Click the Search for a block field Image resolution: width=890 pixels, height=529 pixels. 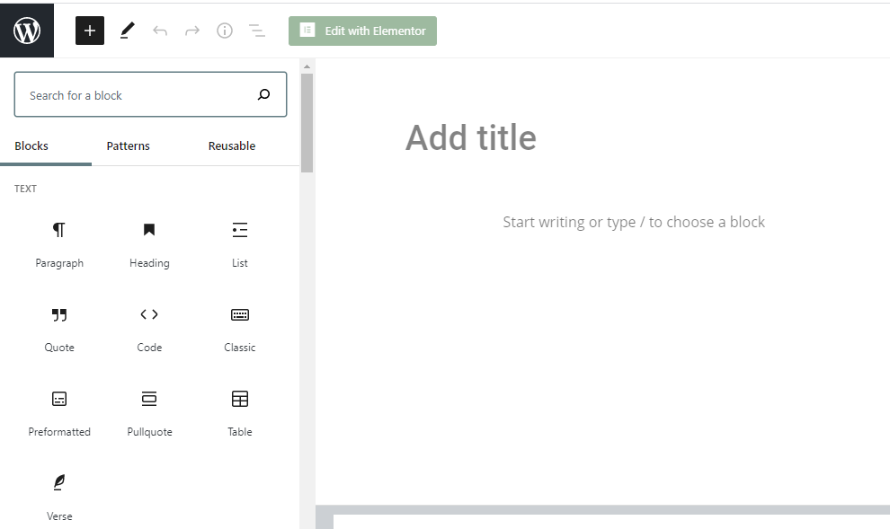[150, 94]
